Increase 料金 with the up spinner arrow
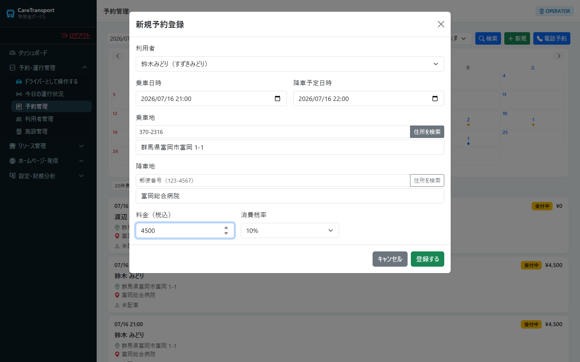 click(226, 228)
